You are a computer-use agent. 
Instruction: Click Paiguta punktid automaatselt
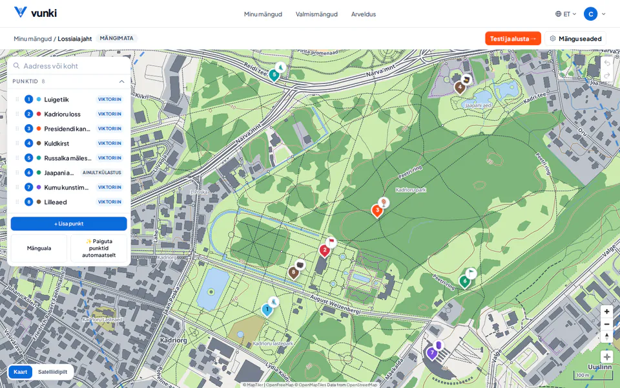(99, 248)
